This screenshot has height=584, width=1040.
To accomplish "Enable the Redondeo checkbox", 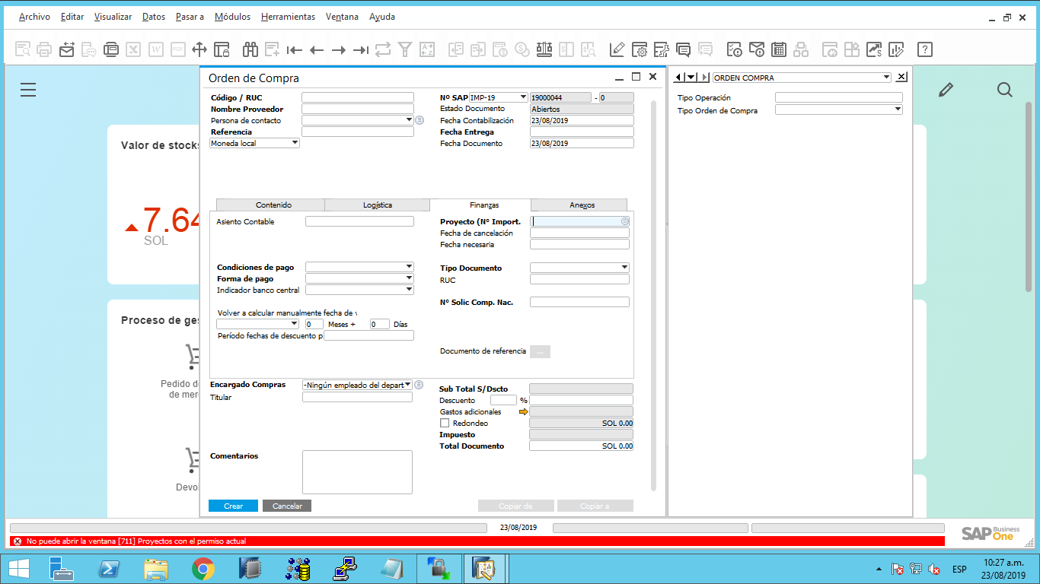I will click(x=445, y=423).
